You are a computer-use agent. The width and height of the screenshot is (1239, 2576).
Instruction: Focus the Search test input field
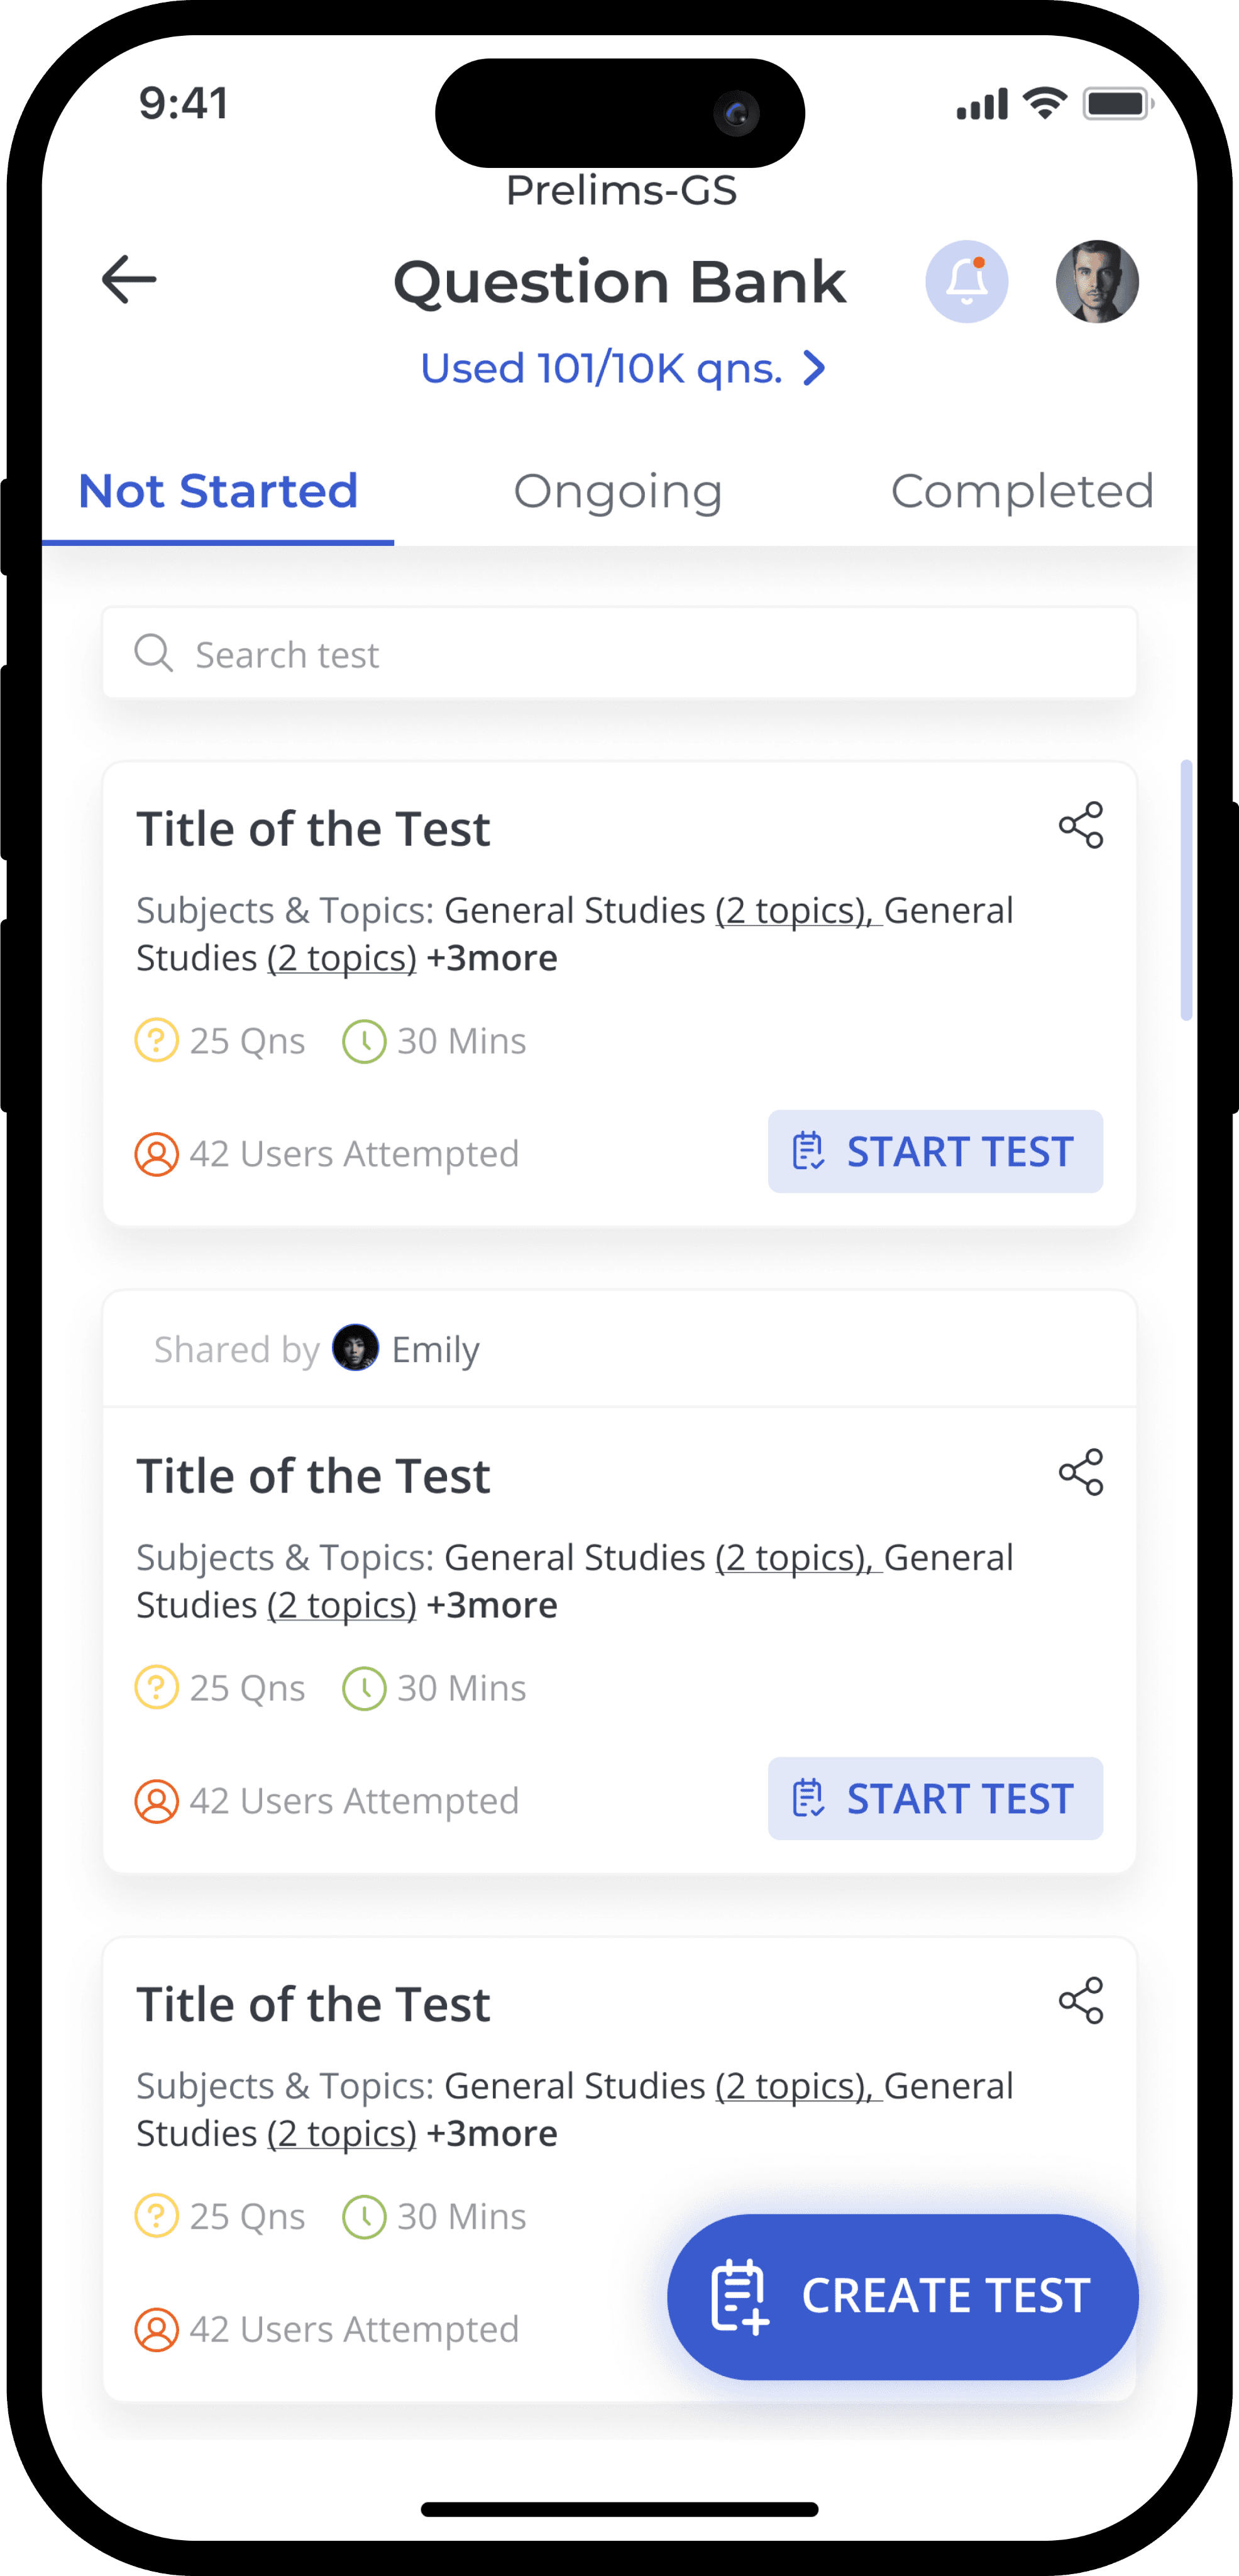620,653
